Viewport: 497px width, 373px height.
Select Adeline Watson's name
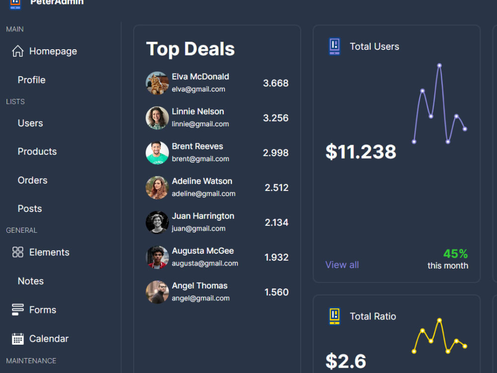click(x=202, y=181)
